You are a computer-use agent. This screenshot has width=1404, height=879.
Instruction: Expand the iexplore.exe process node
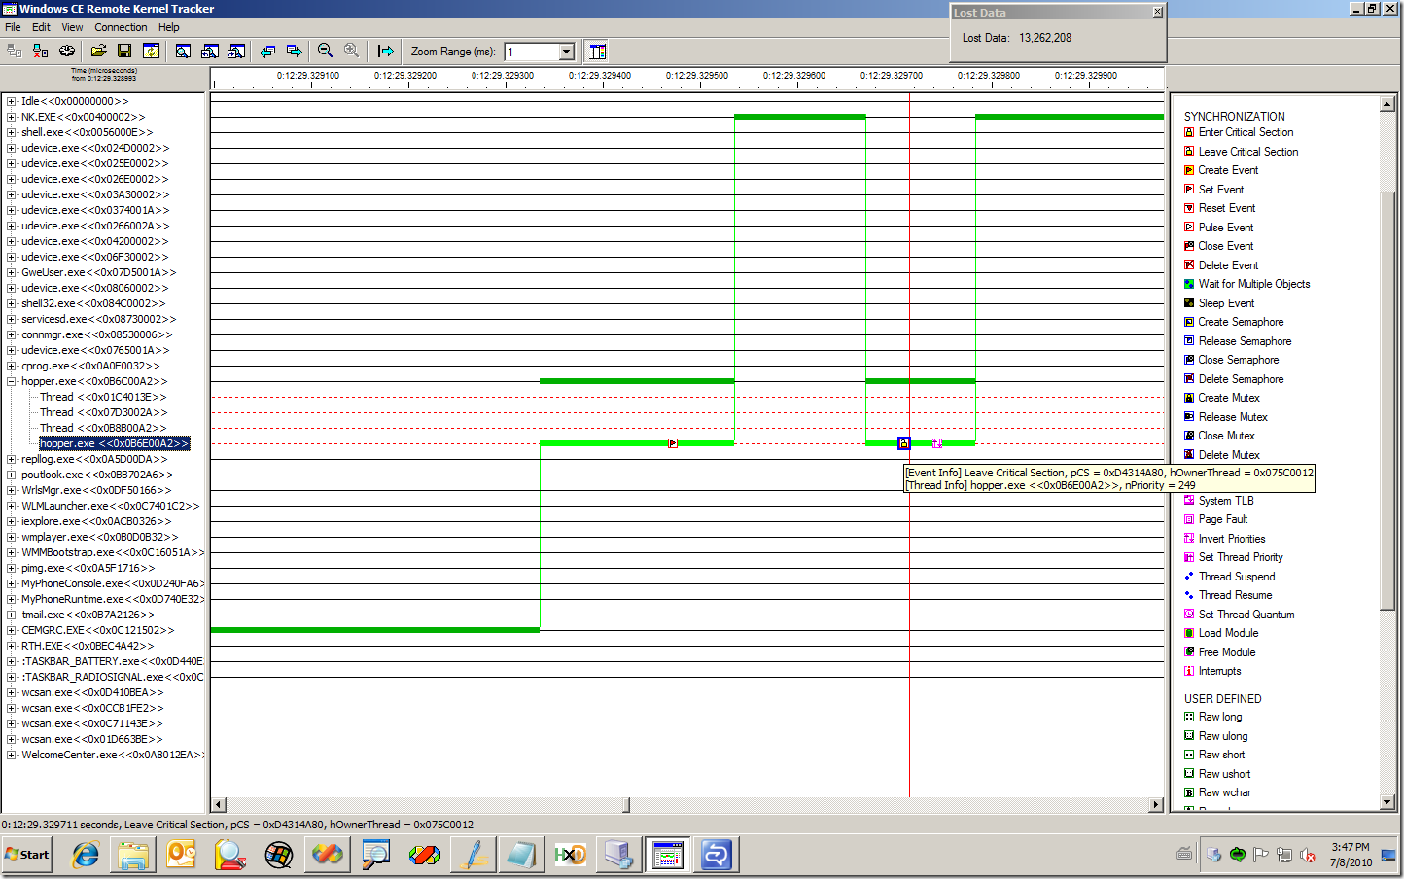click(x=11, y=521)
